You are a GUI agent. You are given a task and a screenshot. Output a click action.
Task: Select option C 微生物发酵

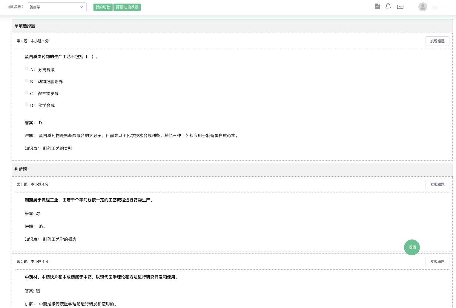27,92
